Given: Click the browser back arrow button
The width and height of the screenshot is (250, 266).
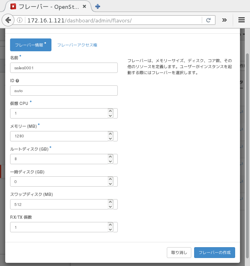Looking at the screenshot, I should point(8,20).
